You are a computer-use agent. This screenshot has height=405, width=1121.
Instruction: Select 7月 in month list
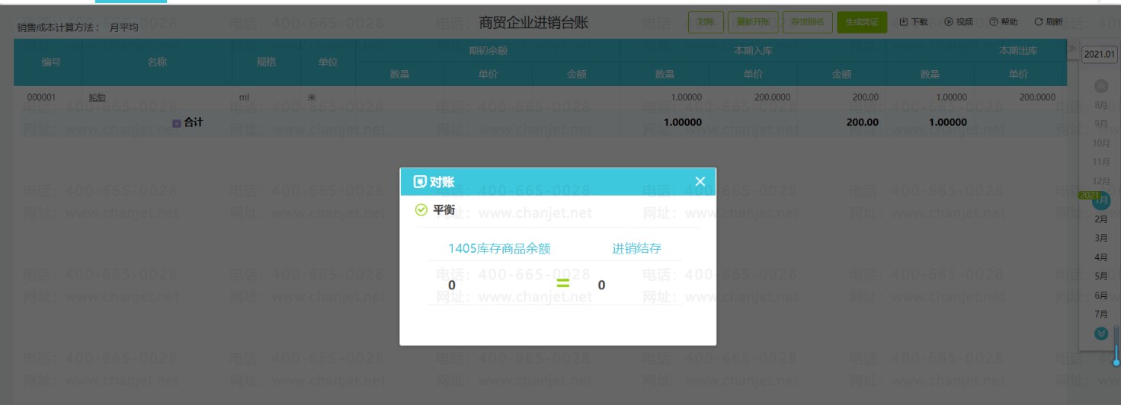(1101, 314)
